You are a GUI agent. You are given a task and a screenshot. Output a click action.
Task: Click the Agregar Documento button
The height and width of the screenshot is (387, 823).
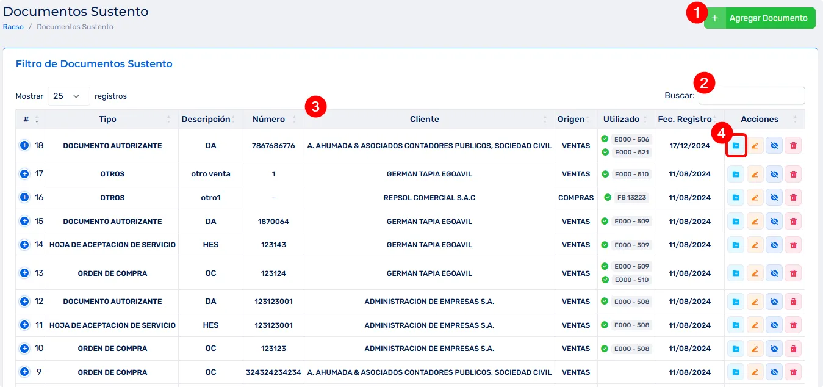[760, 18]
